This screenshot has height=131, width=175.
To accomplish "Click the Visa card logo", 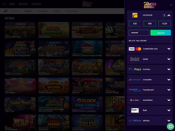I will point(132,49).
